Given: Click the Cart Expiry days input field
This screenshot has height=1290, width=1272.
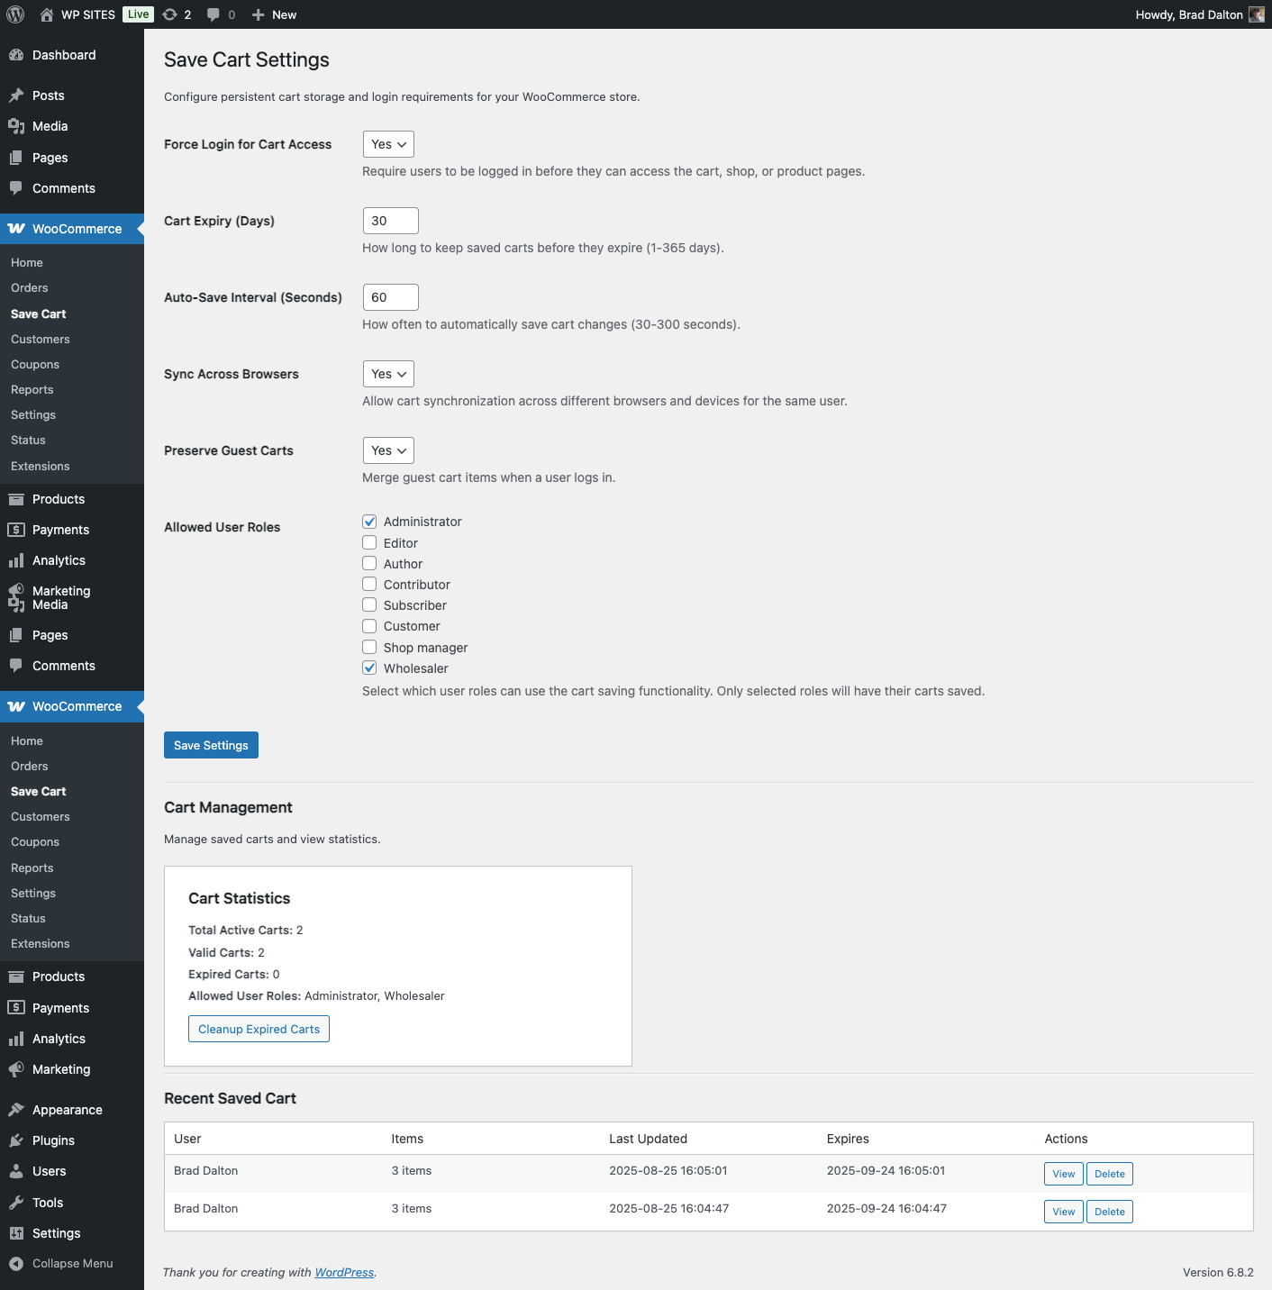Looking at the screenshot, I should coord(390,221).
